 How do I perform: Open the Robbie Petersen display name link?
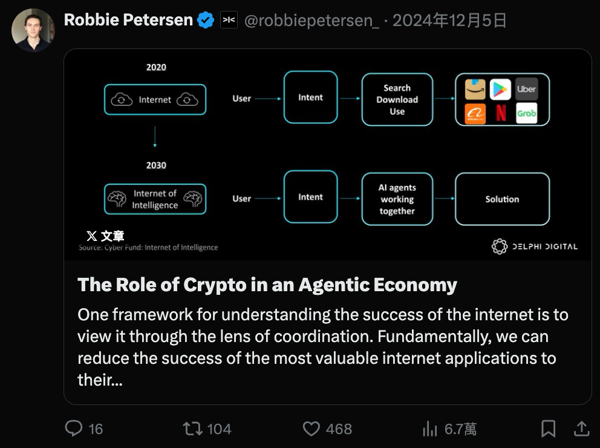128,21
